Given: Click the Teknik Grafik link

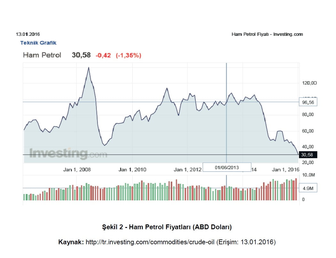Looking at the screenshot, I should pyautogui.click(x=38, y=43).
